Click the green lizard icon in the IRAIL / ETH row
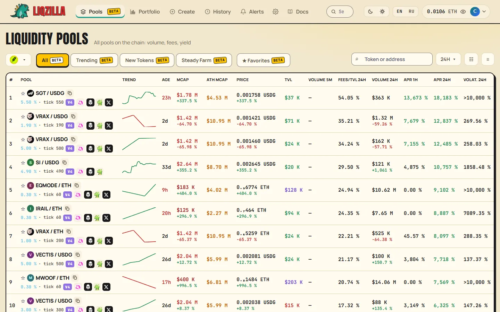500x312 pixels. point(97,218)
